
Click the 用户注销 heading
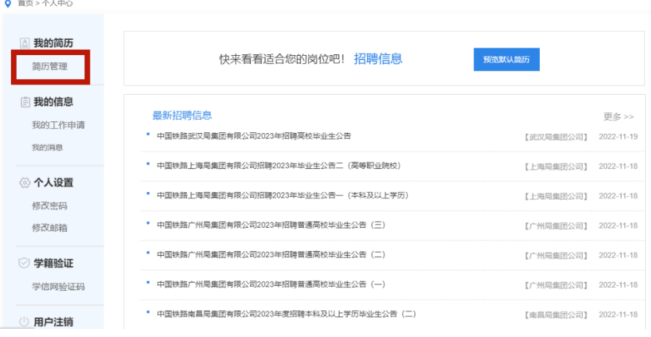(53, 322)
